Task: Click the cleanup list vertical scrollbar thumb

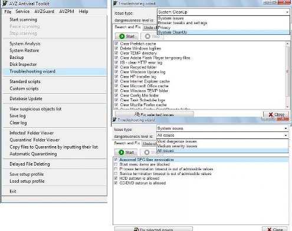Action: click(287, 71)
